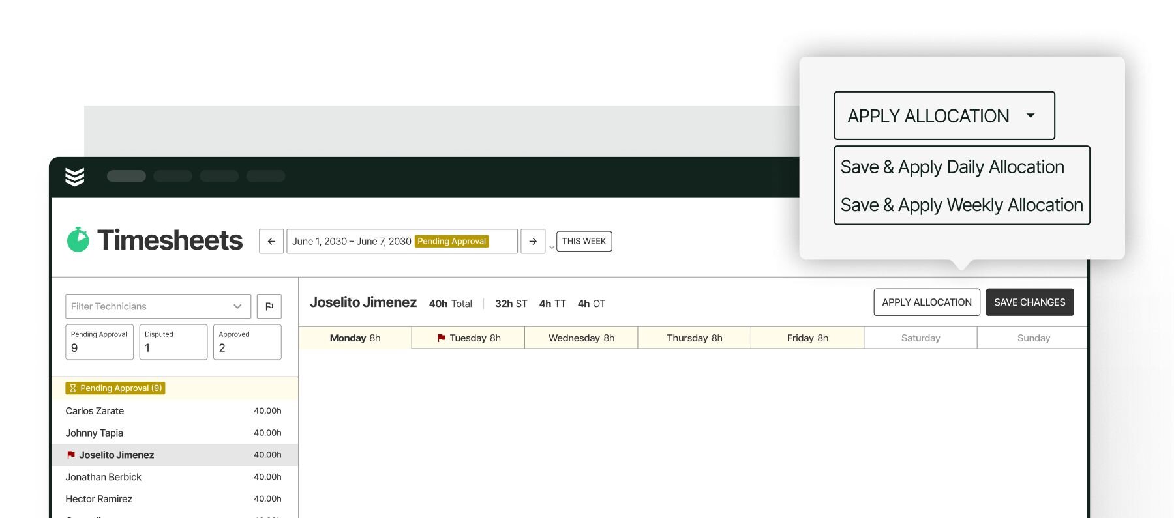This screenshot has width=1174, height=518.
Task: Click the green stopwatch Timesheets icon
Action: coord(78,240)
